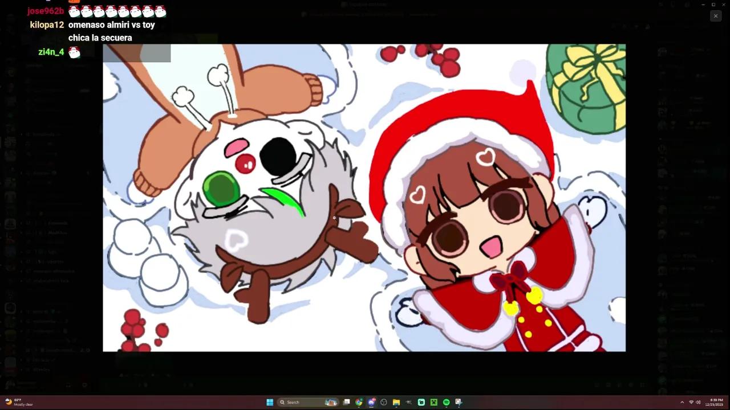Click username zi4n_4 in the chat
This screenshot has height=410, width=730.
(51, 52)
